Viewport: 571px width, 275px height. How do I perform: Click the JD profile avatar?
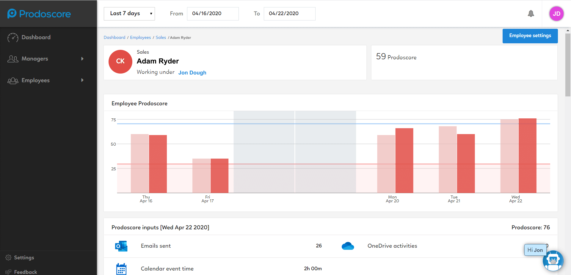(x=556, y=13)
